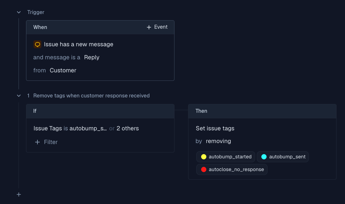Open the 2 others tag list
Viewport: 345px width, 204px height.
click(x=128, y=128)
